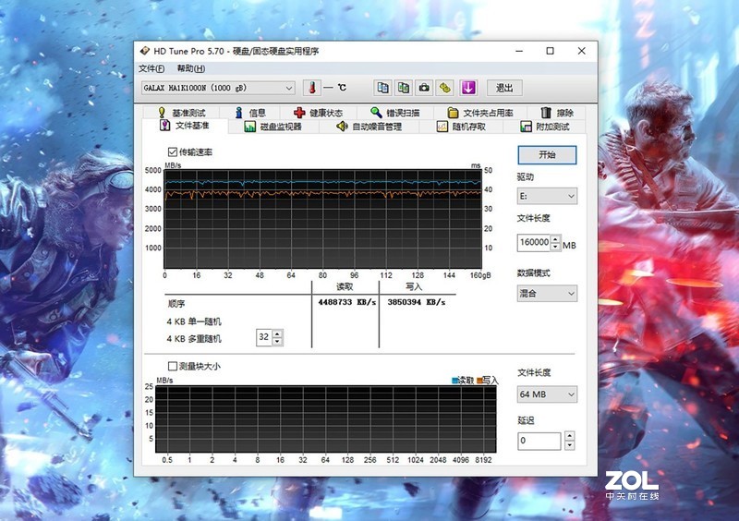Open the 帮助(H) menu
Screen dimensions: 739x521
click(191, 69)
